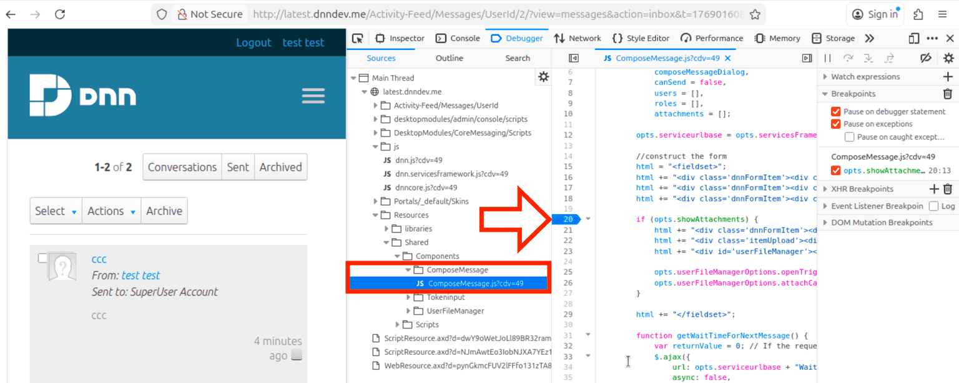Close the ComposeMessage.js editor tab
This screenshot has height=383, width=959.
pyautogui.click(x=727, y=58)
